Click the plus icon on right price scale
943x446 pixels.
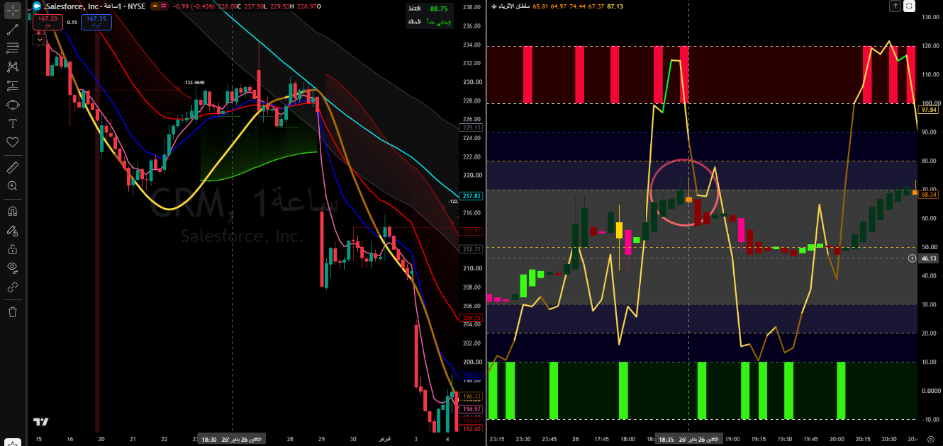[x=913, y=258]
